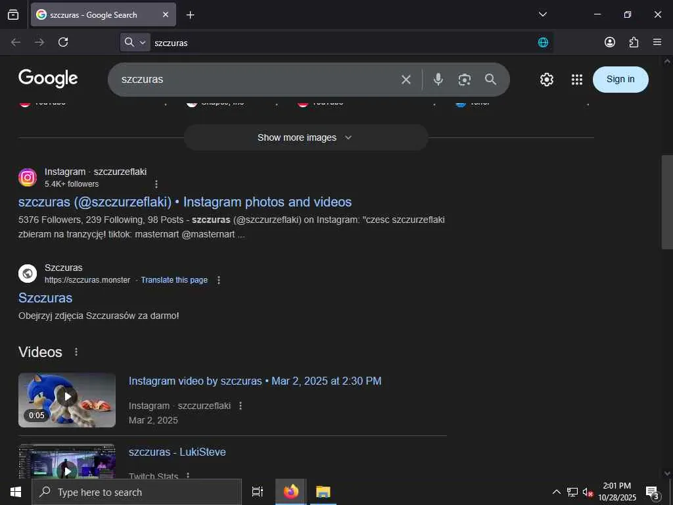Go back to previous page
Image resolution: width=673 pixels, height=505 pixels.
pos(16,42)
